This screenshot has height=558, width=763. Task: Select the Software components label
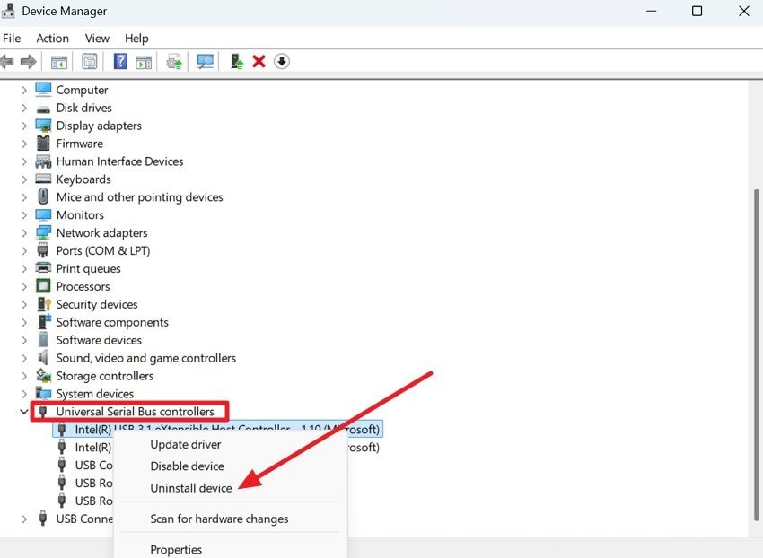click(112, 322)
